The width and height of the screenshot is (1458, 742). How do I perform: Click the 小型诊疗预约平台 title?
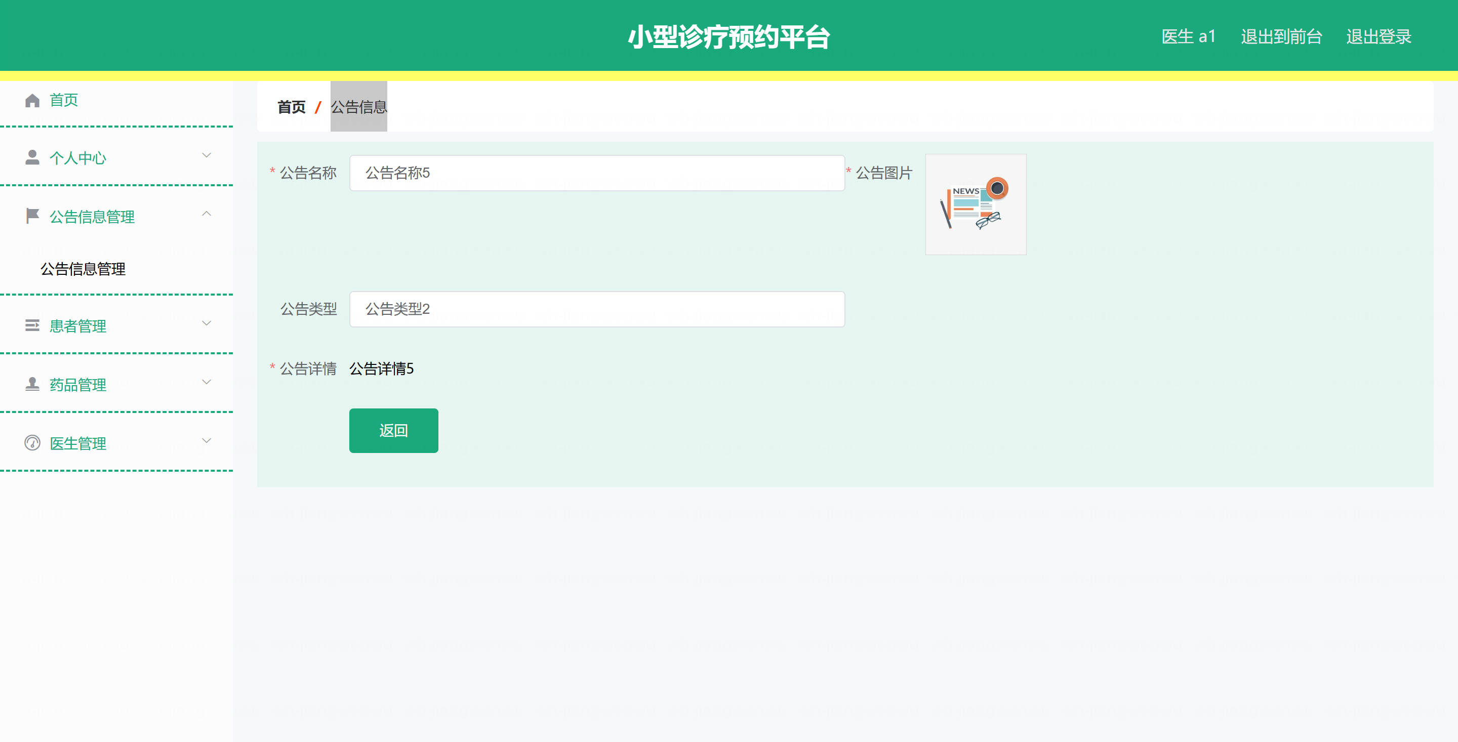click(x=729, y=37)
